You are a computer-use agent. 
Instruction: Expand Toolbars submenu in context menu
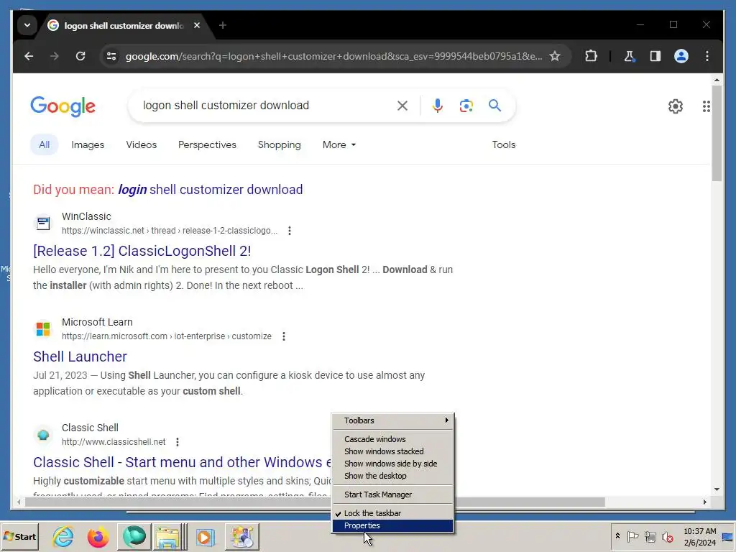point(393,420)
